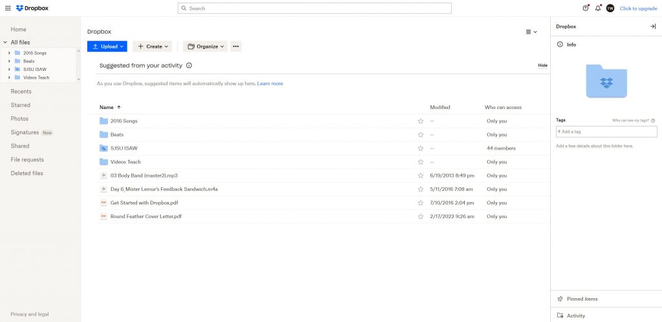Click the Learn more link
662x322 pixels.
pos(270,84)
